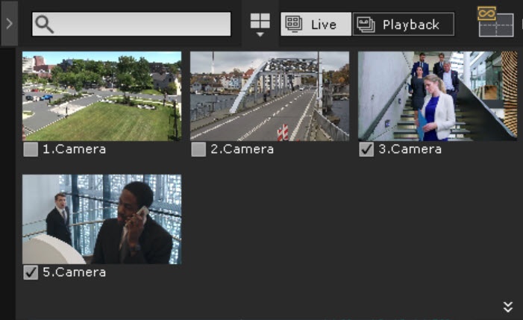The height and width of the screenshot is (320, 523).
Task: Collapse panel with double chevron down
Action: pyautogui.click(x=508, y=307)
